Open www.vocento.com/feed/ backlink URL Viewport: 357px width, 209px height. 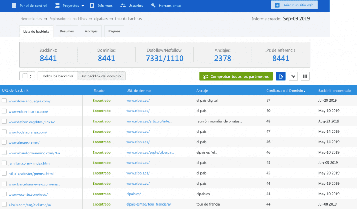[28, 195]
